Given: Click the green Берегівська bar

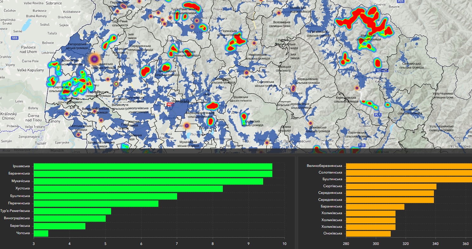Looking at the screenshot, I should [59, 226].
